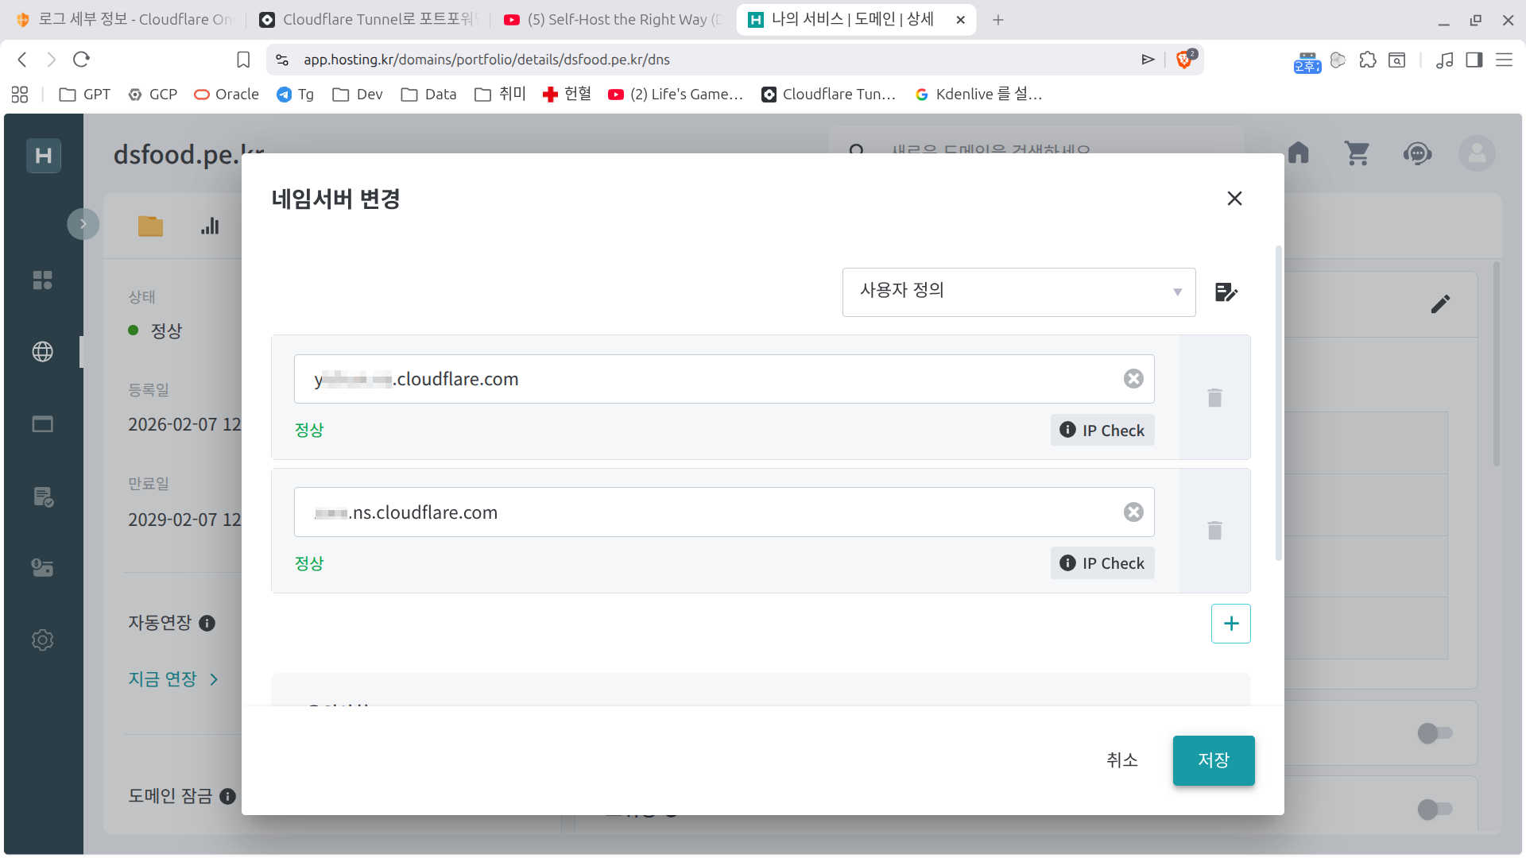Open the Oracle bookmark

(227, 94)
